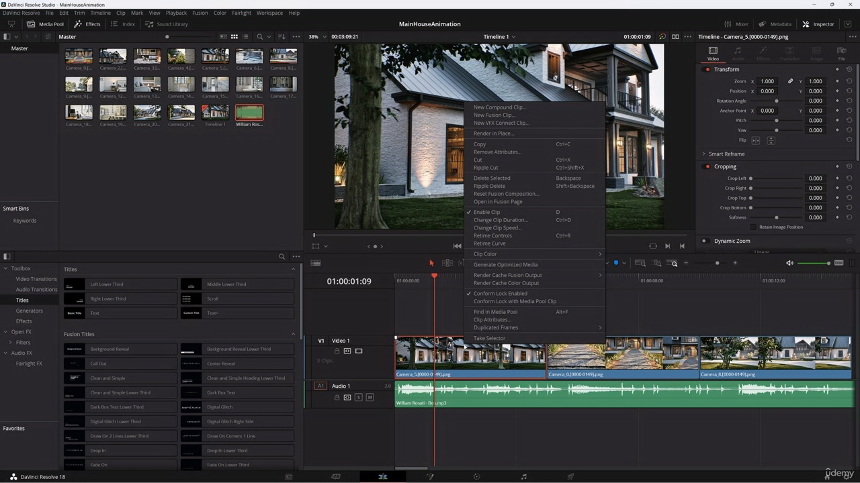Expand the Open FX tree
Image resolution: width=860 pixels, height=483 pixels.
pos(6,331)
